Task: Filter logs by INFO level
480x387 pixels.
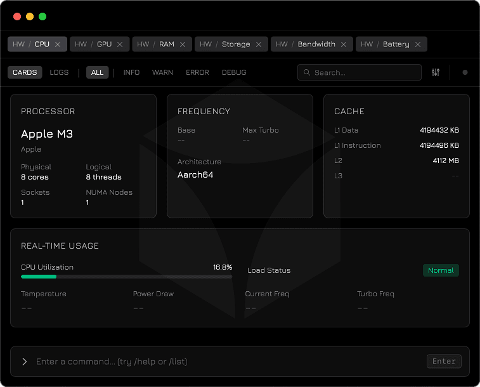Action: [x=131, y=72]
